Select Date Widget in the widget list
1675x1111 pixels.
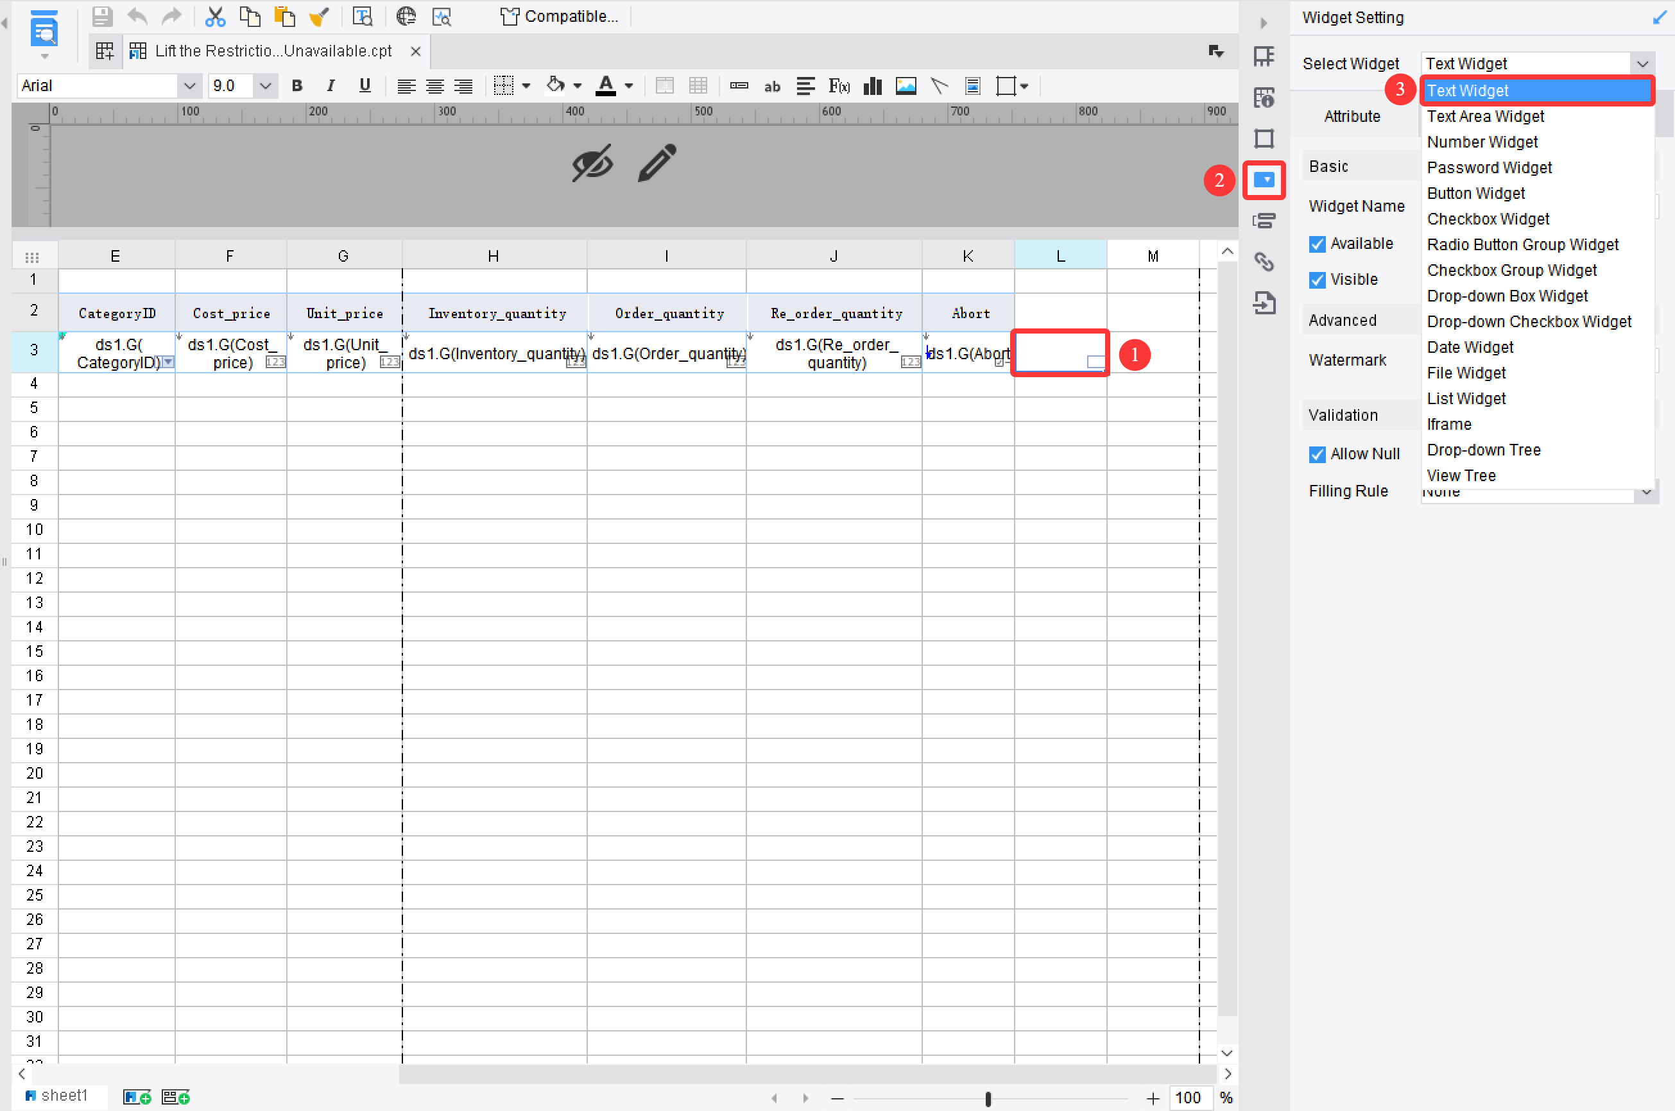(1470, 346)
